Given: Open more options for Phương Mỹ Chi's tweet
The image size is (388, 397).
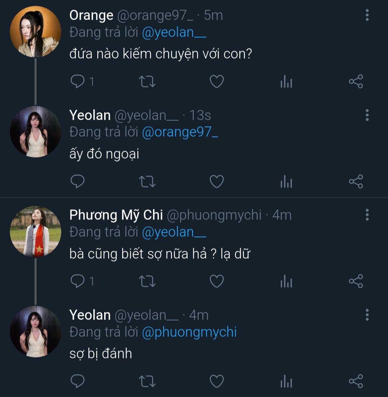Looking at the screenshot, I should tap(367, 215).
